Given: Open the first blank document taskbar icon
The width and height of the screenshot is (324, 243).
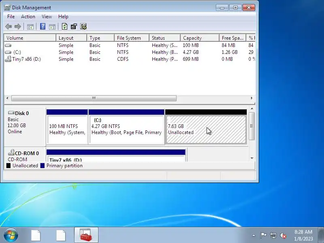Looking at the screenshot, I should pos(36,235).
